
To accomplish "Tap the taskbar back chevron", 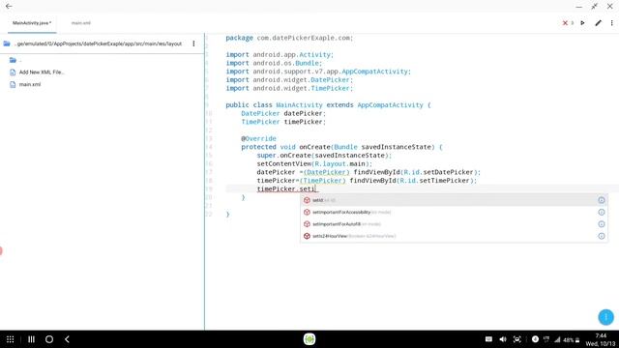I will coord(67,339).
